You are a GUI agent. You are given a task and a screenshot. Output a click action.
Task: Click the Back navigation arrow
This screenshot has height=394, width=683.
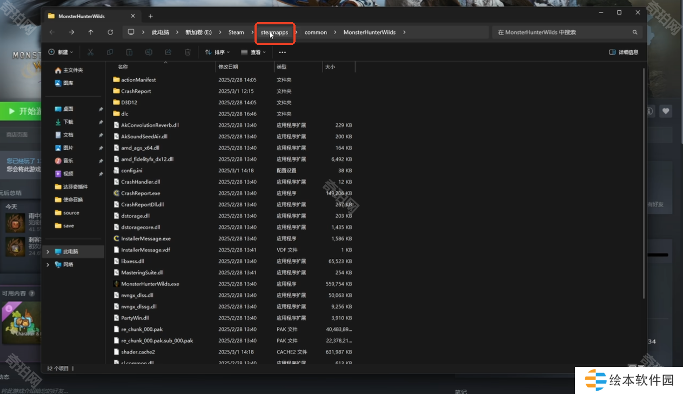click(52, 32)
